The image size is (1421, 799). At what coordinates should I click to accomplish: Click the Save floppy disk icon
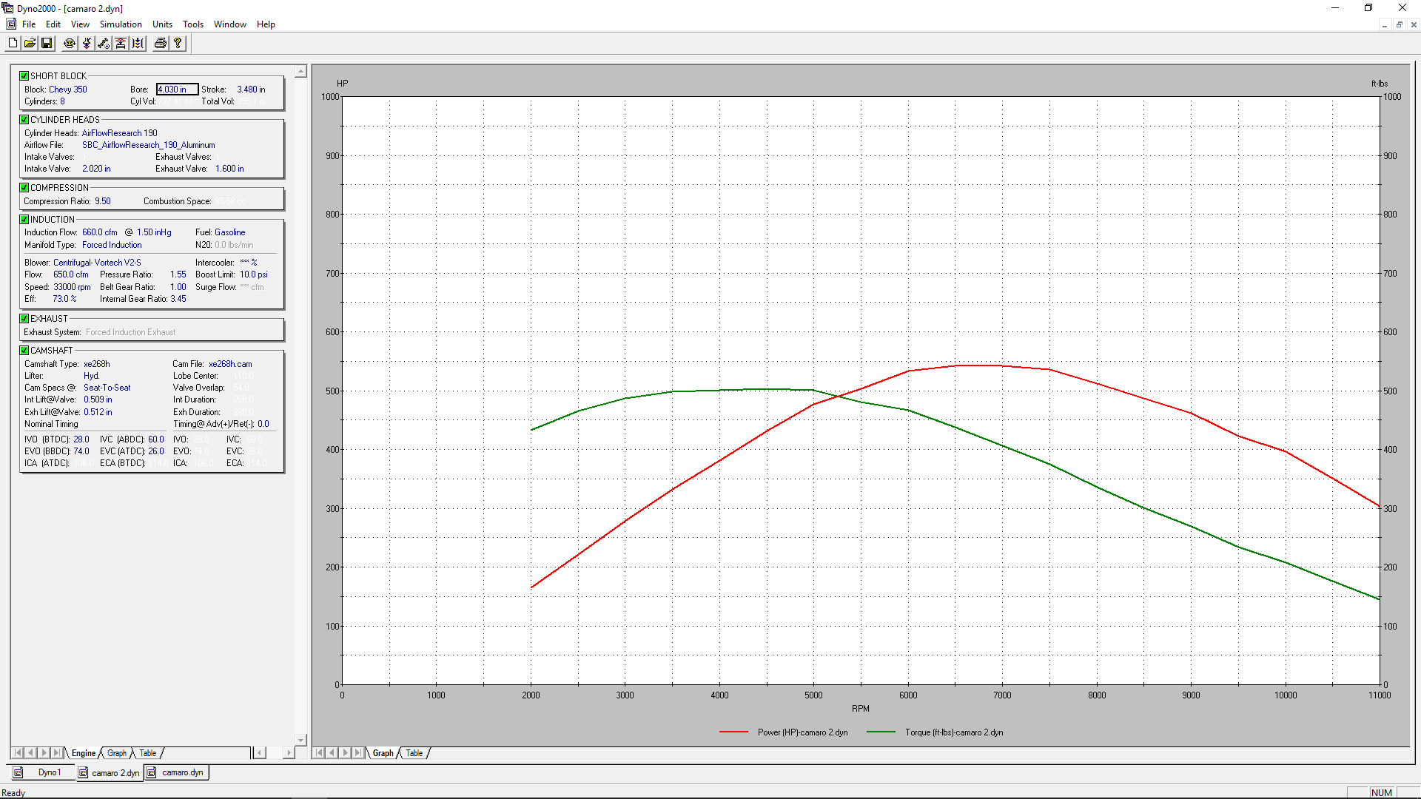click(47, 44)
